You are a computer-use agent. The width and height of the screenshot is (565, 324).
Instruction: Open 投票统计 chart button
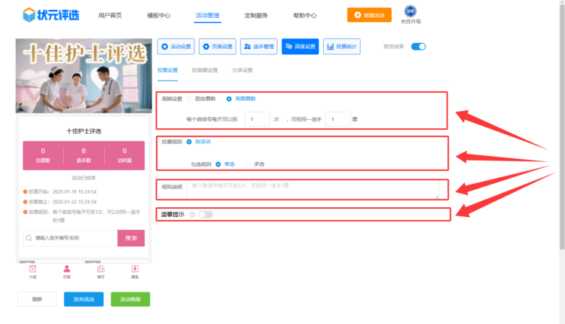(x=341, y=47)
